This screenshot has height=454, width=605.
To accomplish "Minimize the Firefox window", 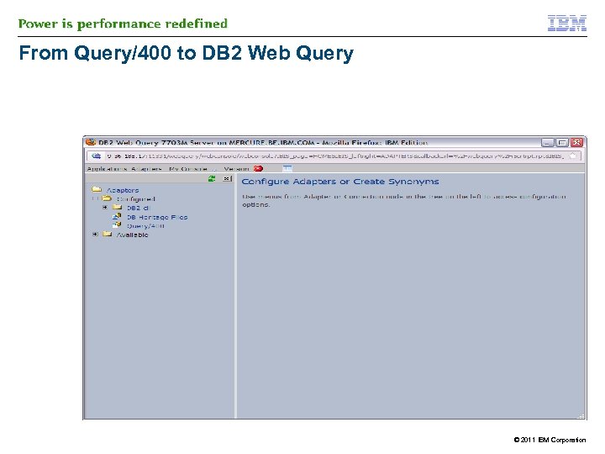I will [548, 143].
